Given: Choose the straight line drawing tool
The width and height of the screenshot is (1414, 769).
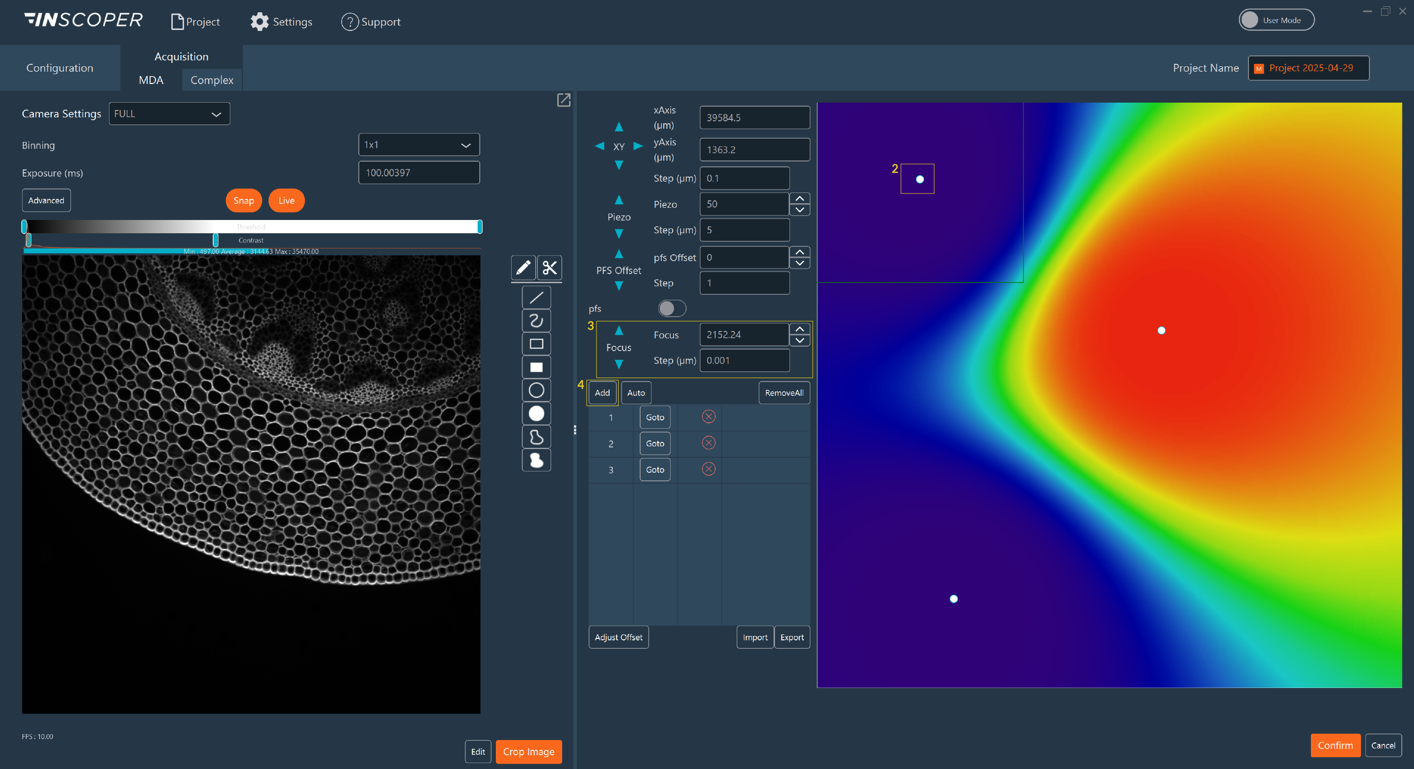Looking at the screenshot, I should tap(536, 298).
